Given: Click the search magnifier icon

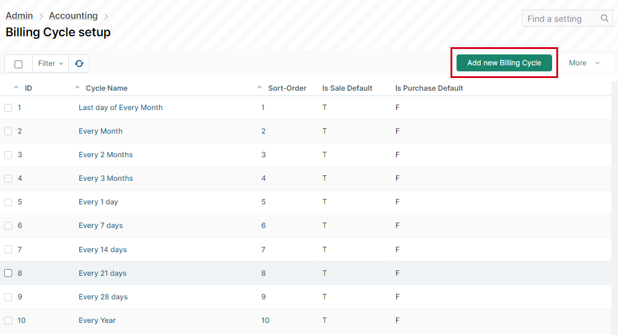Looking at the screenshot, I should point(604,18).
